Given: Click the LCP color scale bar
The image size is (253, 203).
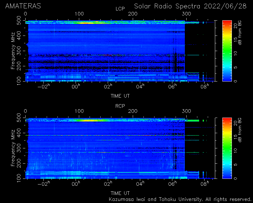Looking at the screenshot, I should [x=227, y=51].
